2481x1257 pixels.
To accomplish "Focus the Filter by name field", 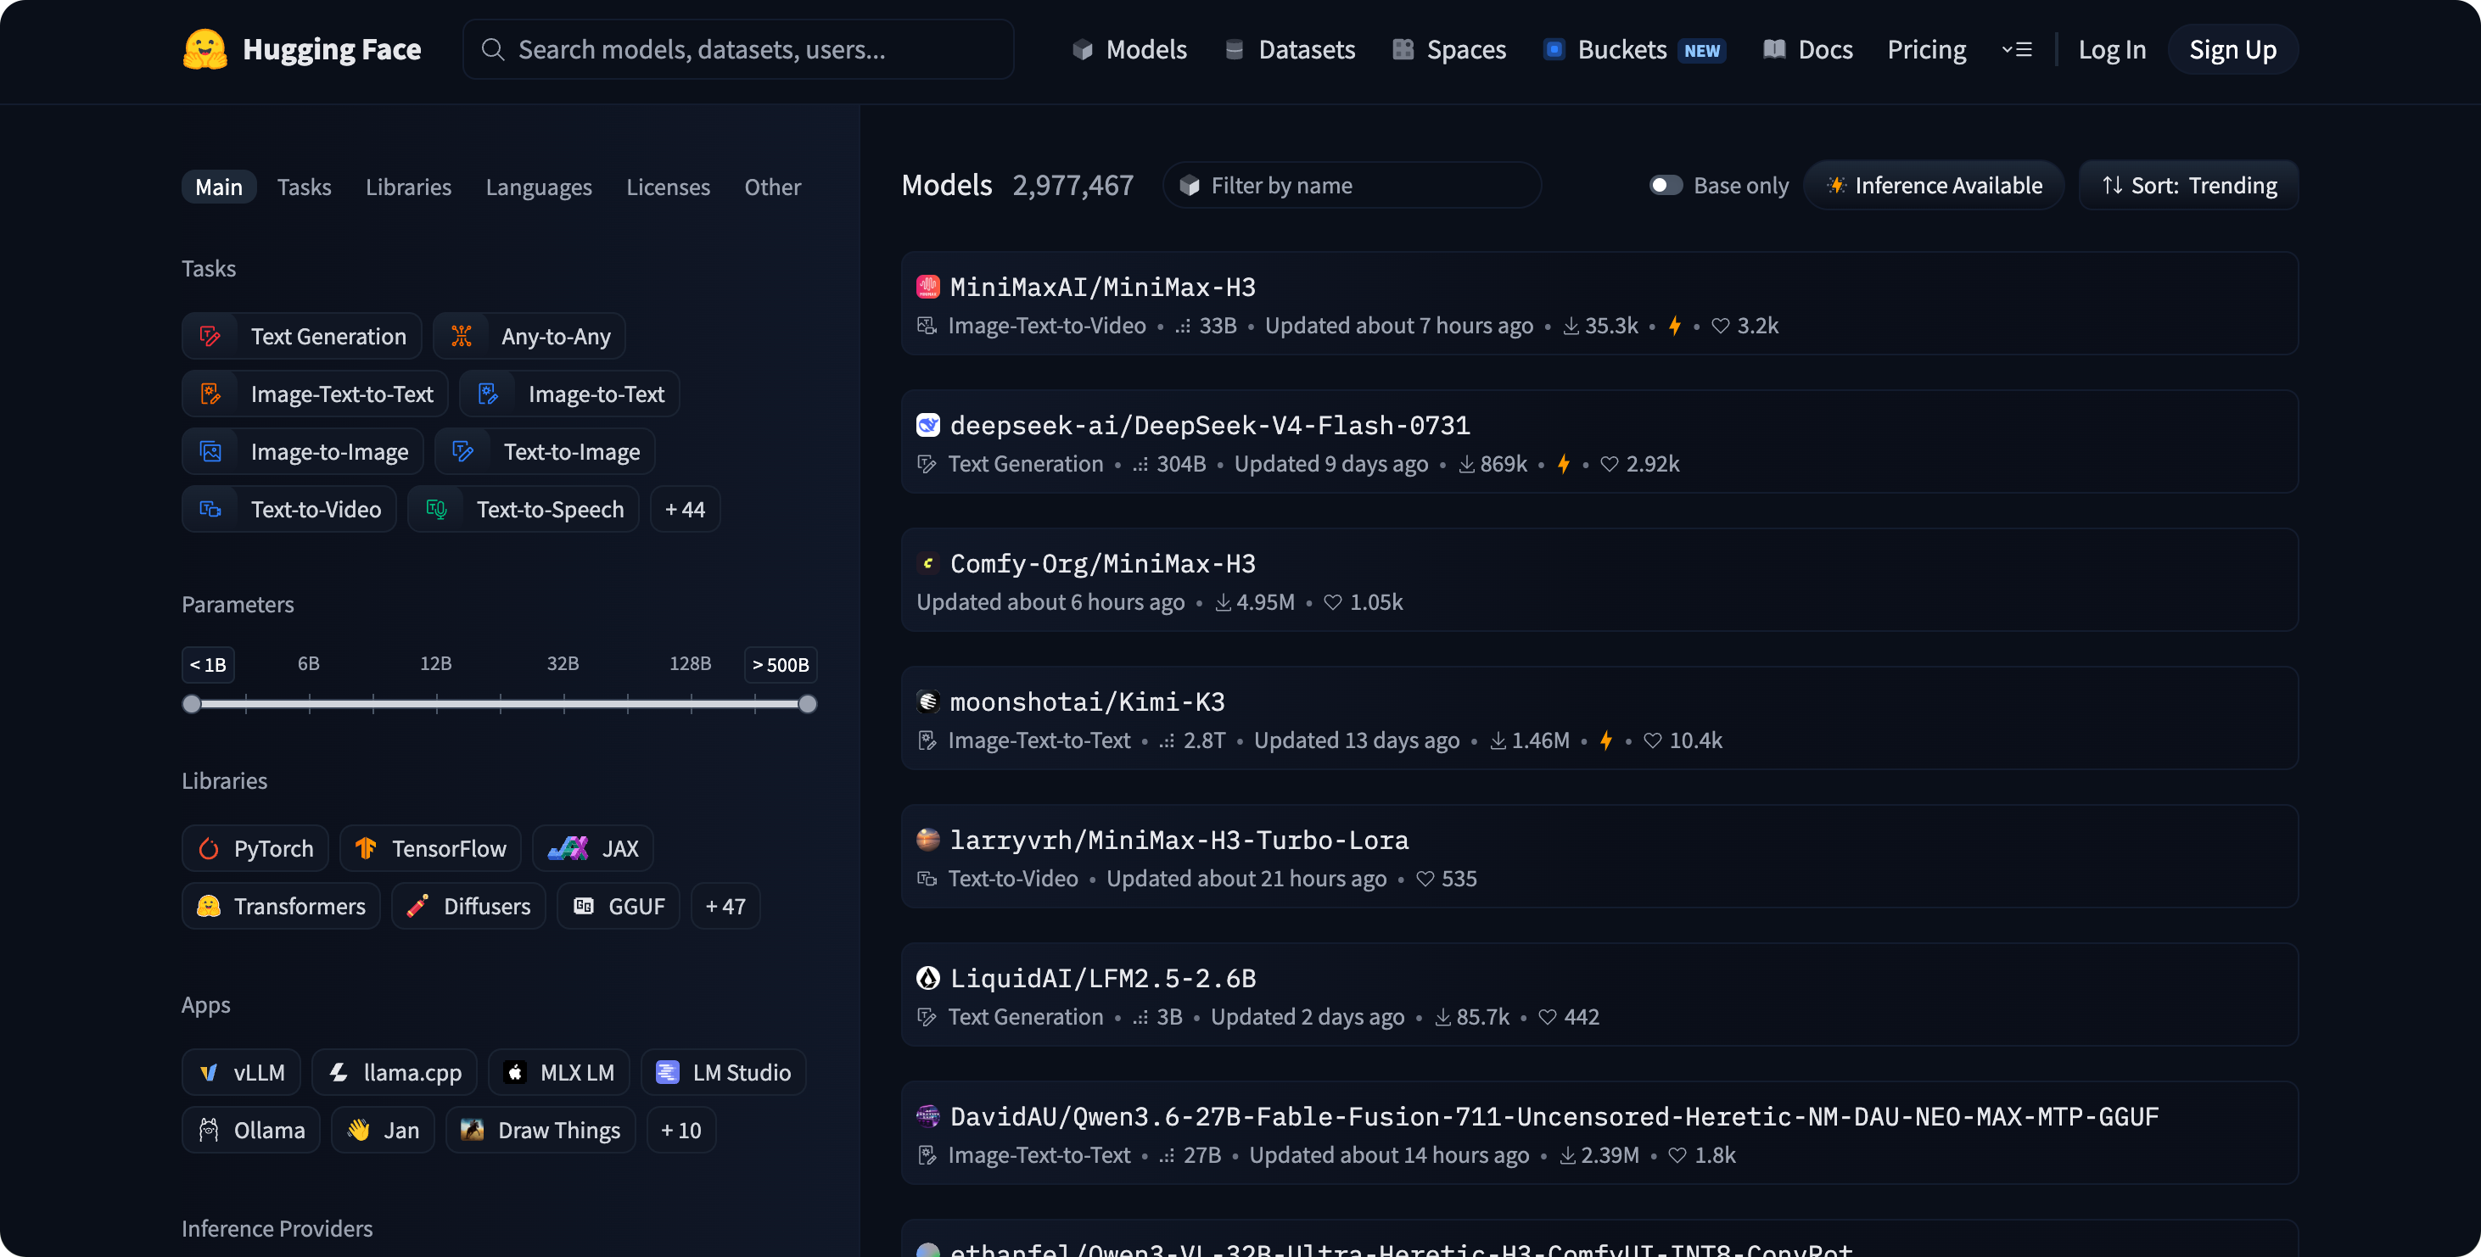I will point(1353,185).
